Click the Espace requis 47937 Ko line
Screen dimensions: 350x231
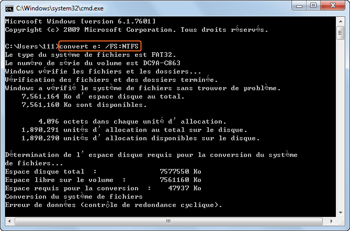[x=103, y=188]
